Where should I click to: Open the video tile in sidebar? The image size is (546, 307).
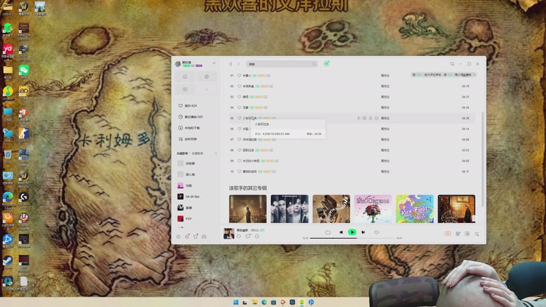coord(185,89)
